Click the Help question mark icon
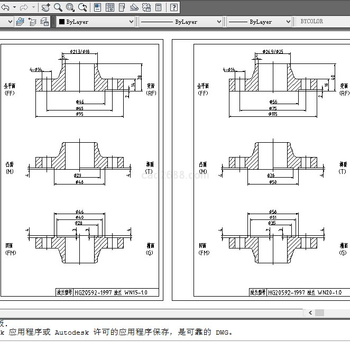 coord(174,7)
